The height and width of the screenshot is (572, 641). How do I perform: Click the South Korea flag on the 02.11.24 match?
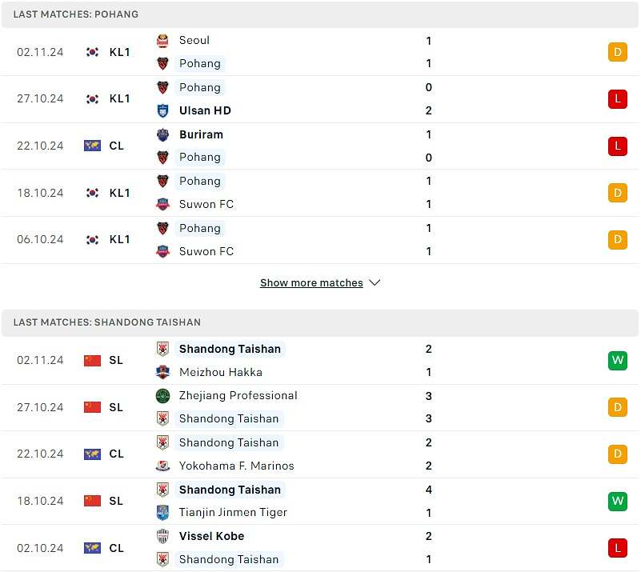coord(92,52)
